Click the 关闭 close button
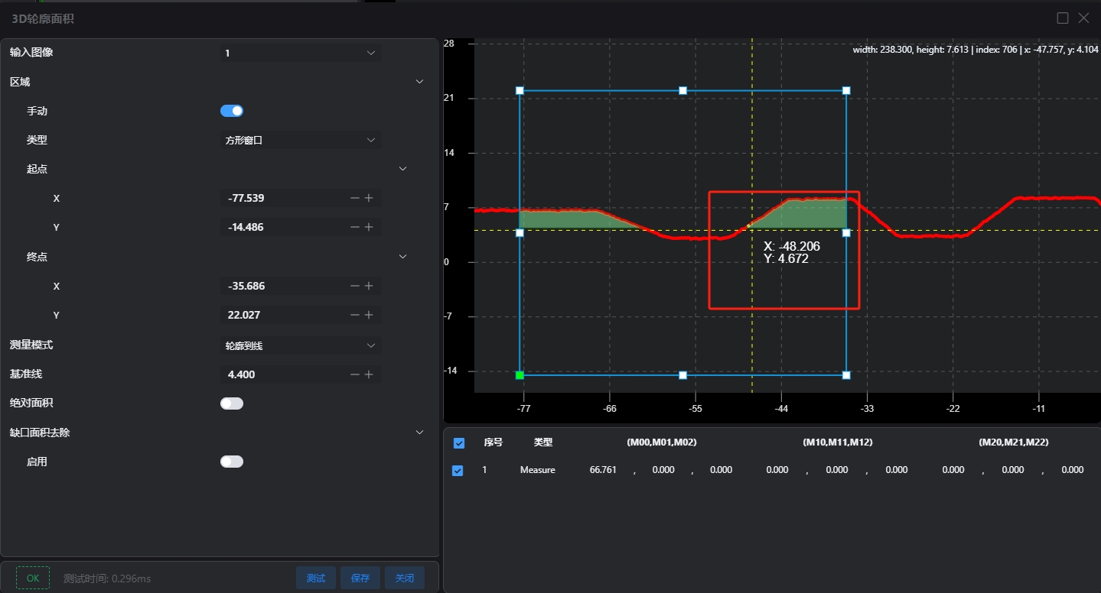This screenshot has width=1101, height=593. click(x=405, y=578)
